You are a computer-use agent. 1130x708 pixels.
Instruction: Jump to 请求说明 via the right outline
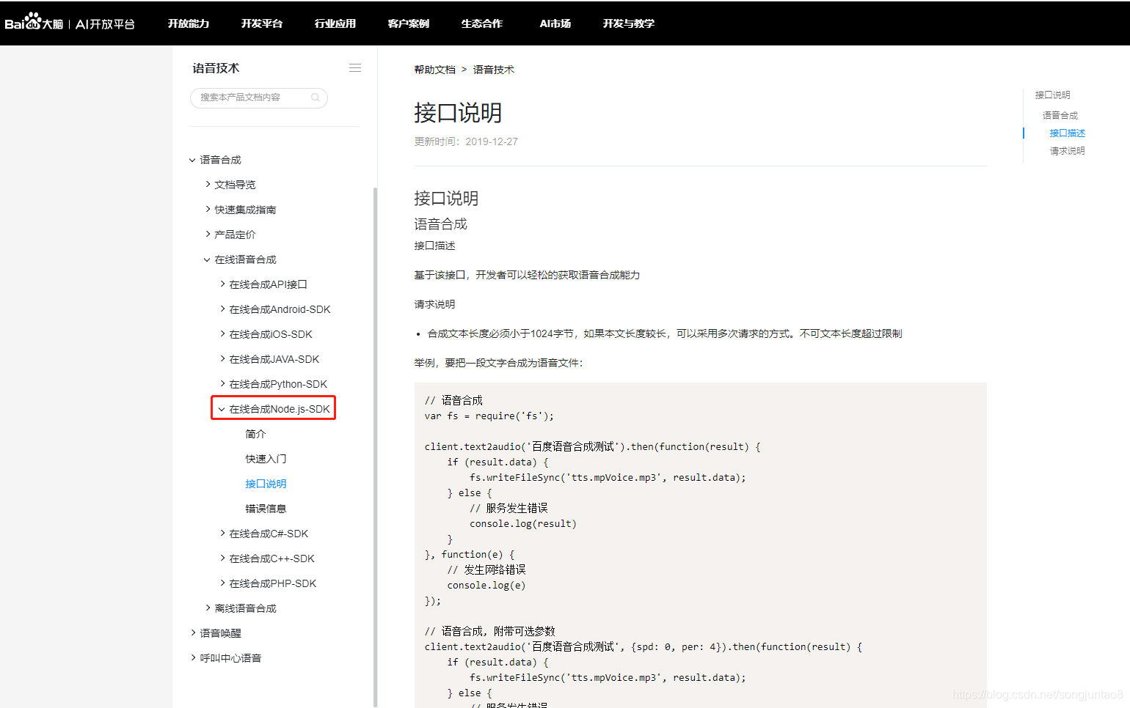click(x=1067, y=150)
